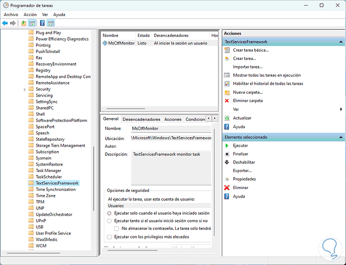Screen dimensions: 346x265
Task: Open the Acción menu
Action: (30, 15)
